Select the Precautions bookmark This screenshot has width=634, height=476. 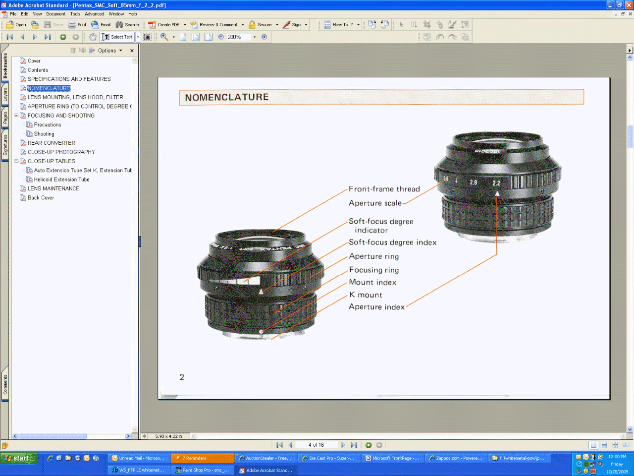coord(48,124)
